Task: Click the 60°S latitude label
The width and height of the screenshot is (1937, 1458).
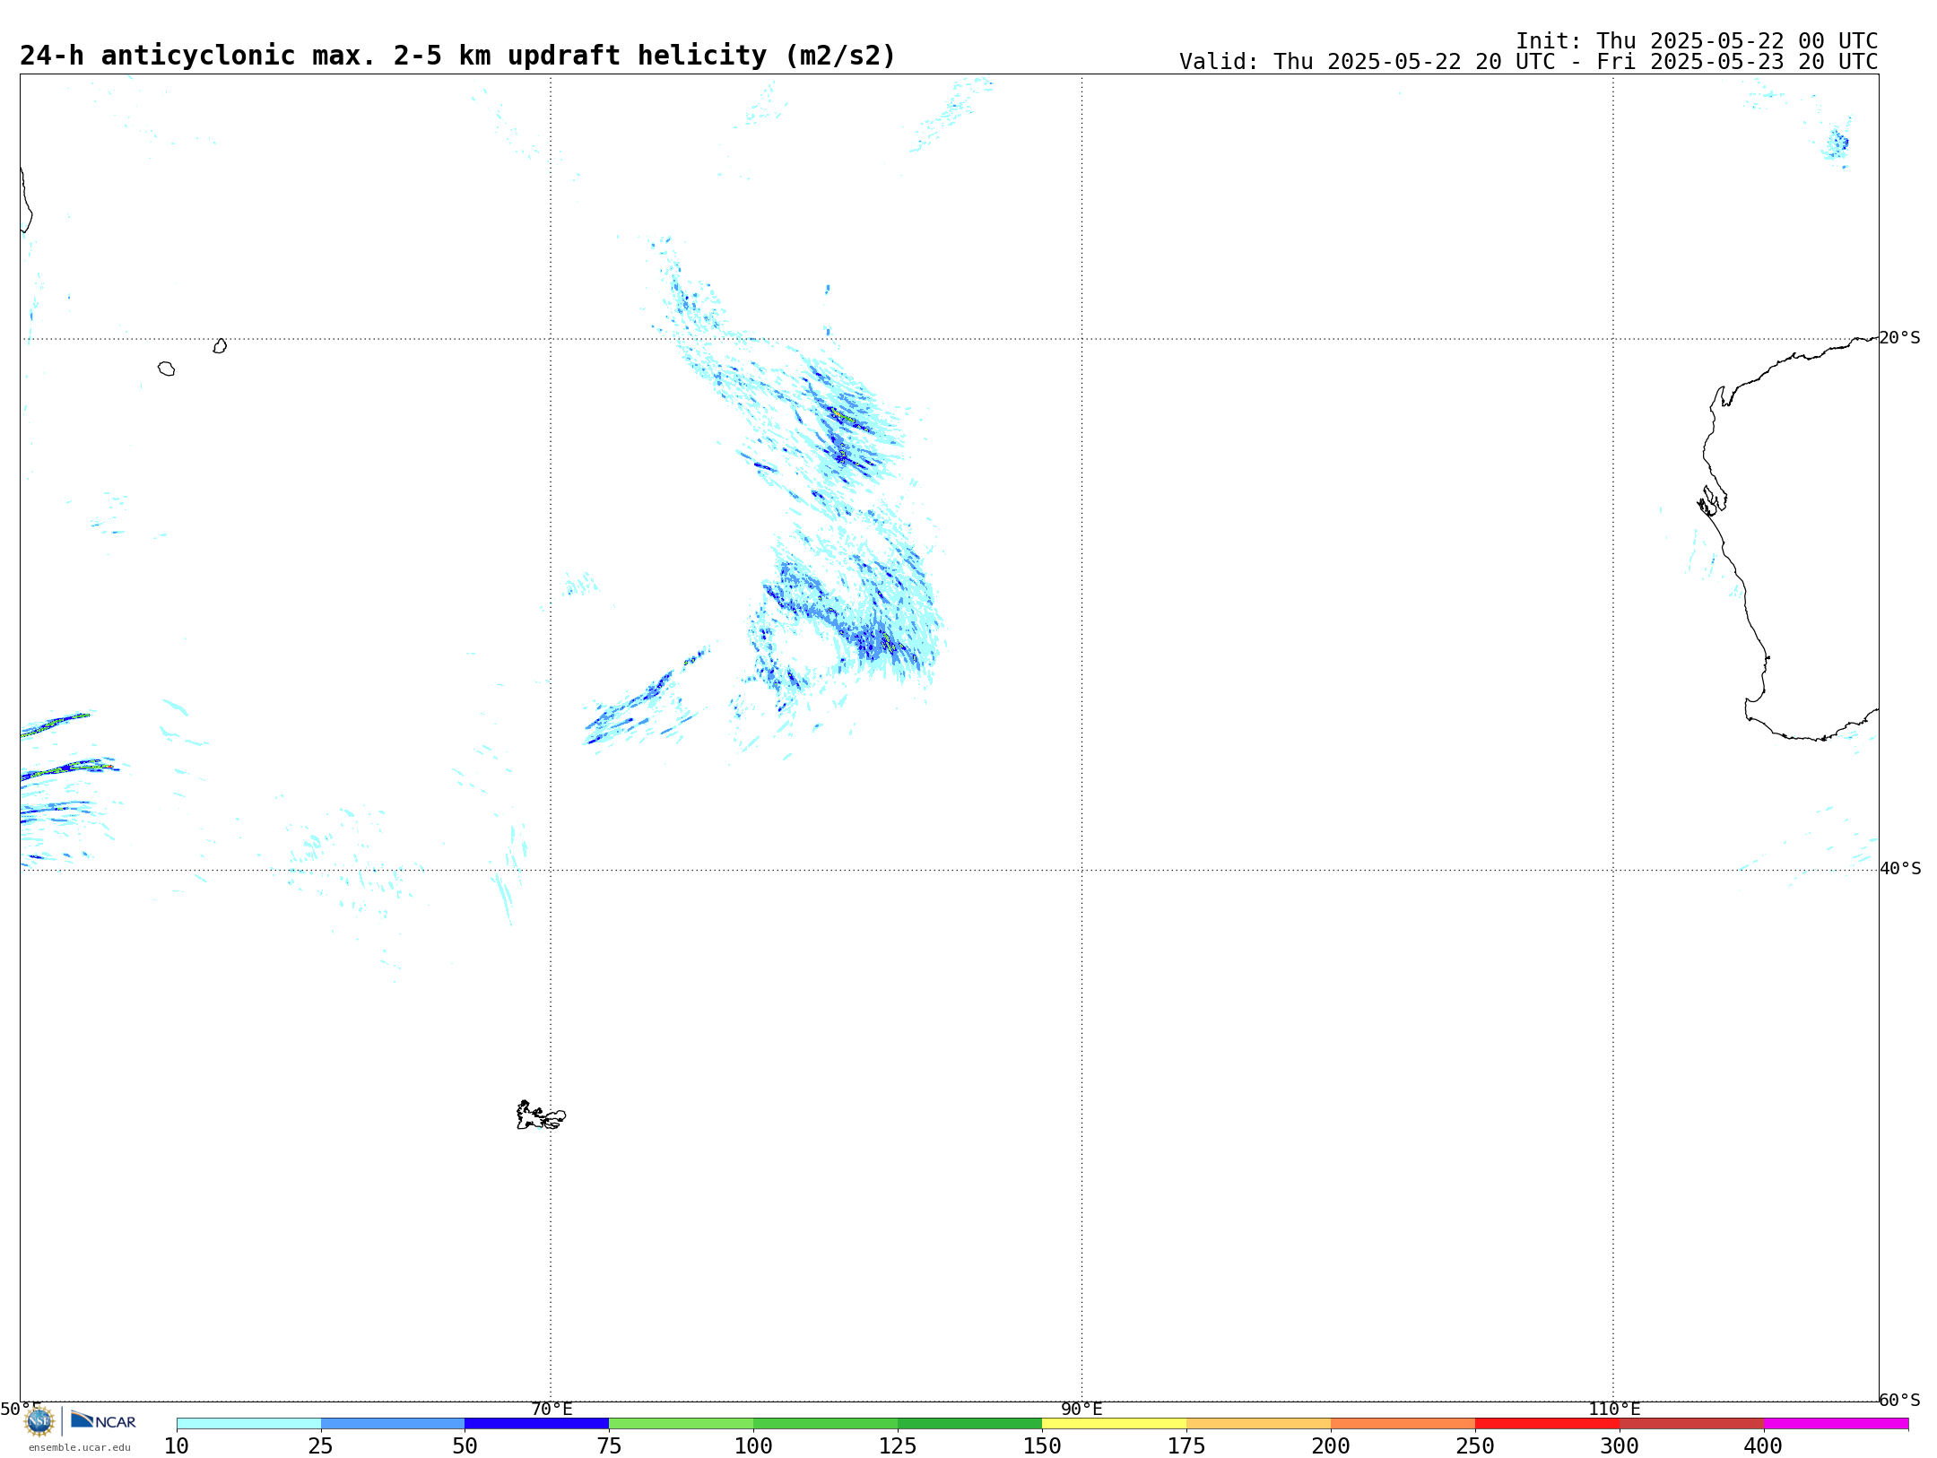Action: pyautogui.click(x=1900, y=1400)
